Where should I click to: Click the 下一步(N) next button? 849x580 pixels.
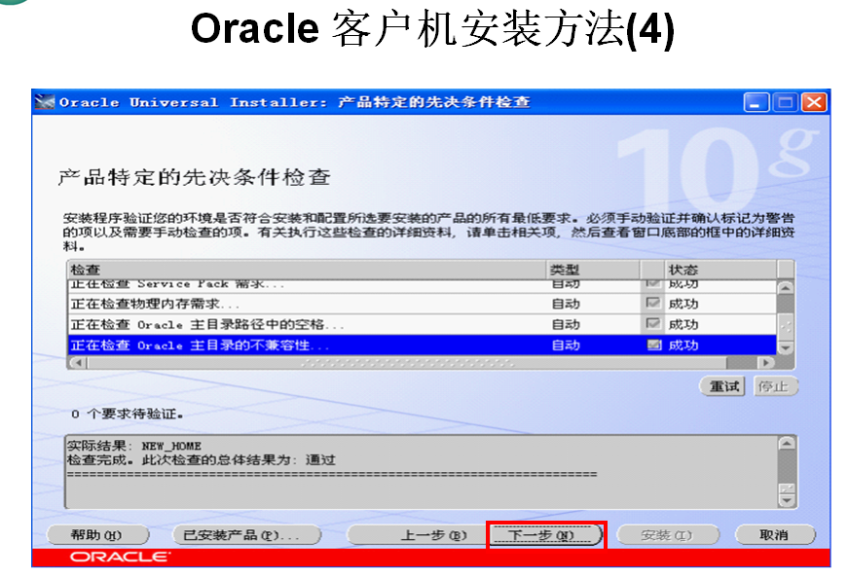546,535
